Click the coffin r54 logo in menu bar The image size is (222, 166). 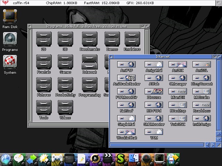click(x=5, y=3)
